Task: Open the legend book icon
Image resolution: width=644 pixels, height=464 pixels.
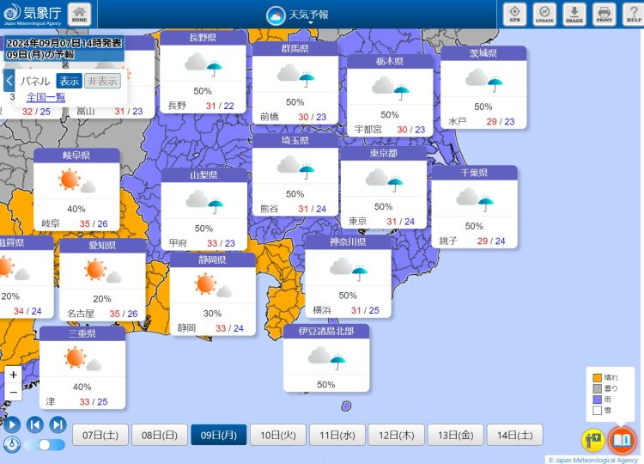Action: [621, 441]
